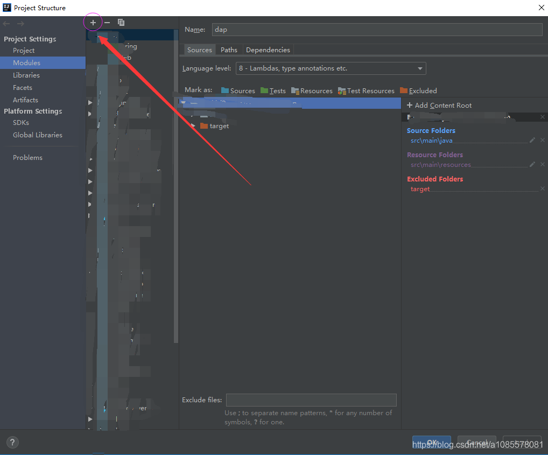Click Add Content Root

tap(439, 106)
